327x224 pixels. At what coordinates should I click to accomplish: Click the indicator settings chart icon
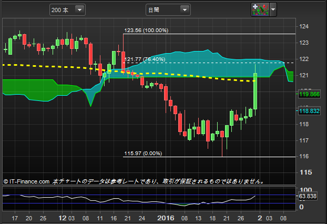[x=260, y=9]
